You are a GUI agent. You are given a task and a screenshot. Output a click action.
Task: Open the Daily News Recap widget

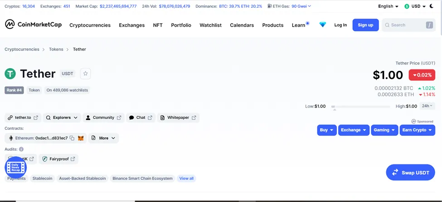pyautogui.click(x=16, y=168)
